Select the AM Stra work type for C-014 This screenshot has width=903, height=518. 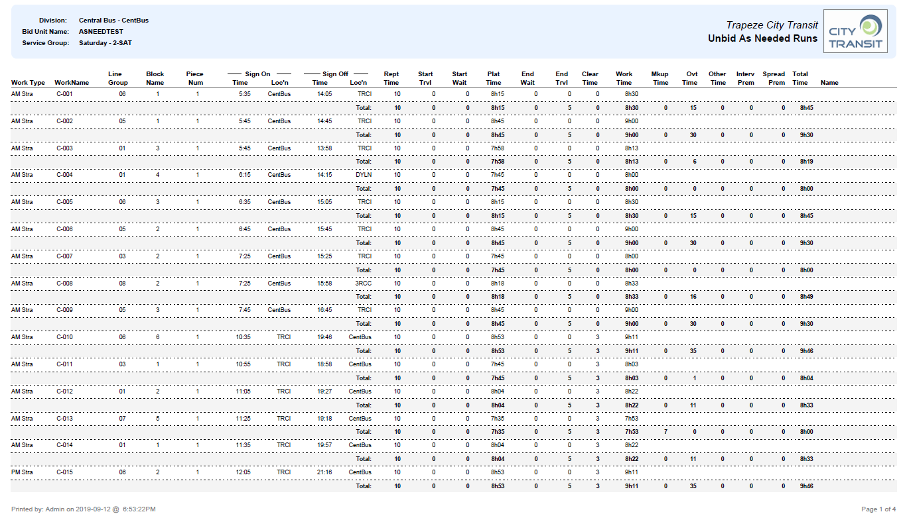pos(21,445)
